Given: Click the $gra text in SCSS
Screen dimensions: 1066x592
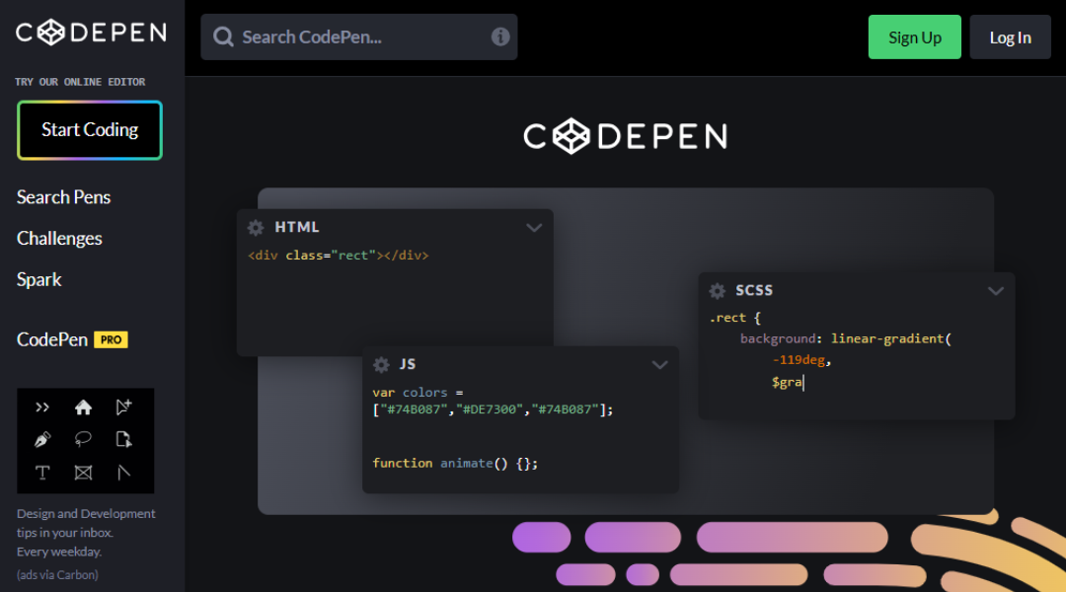Looking at the screenshot, I should [x=788, y=383].
